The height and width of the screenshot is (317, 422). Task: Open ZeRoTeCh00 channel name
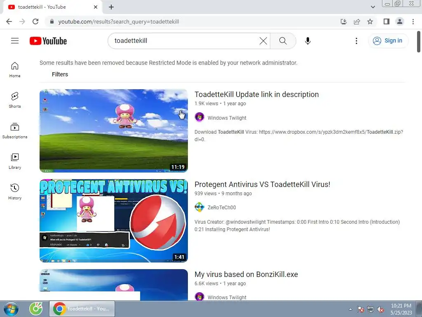coord(222,208)
